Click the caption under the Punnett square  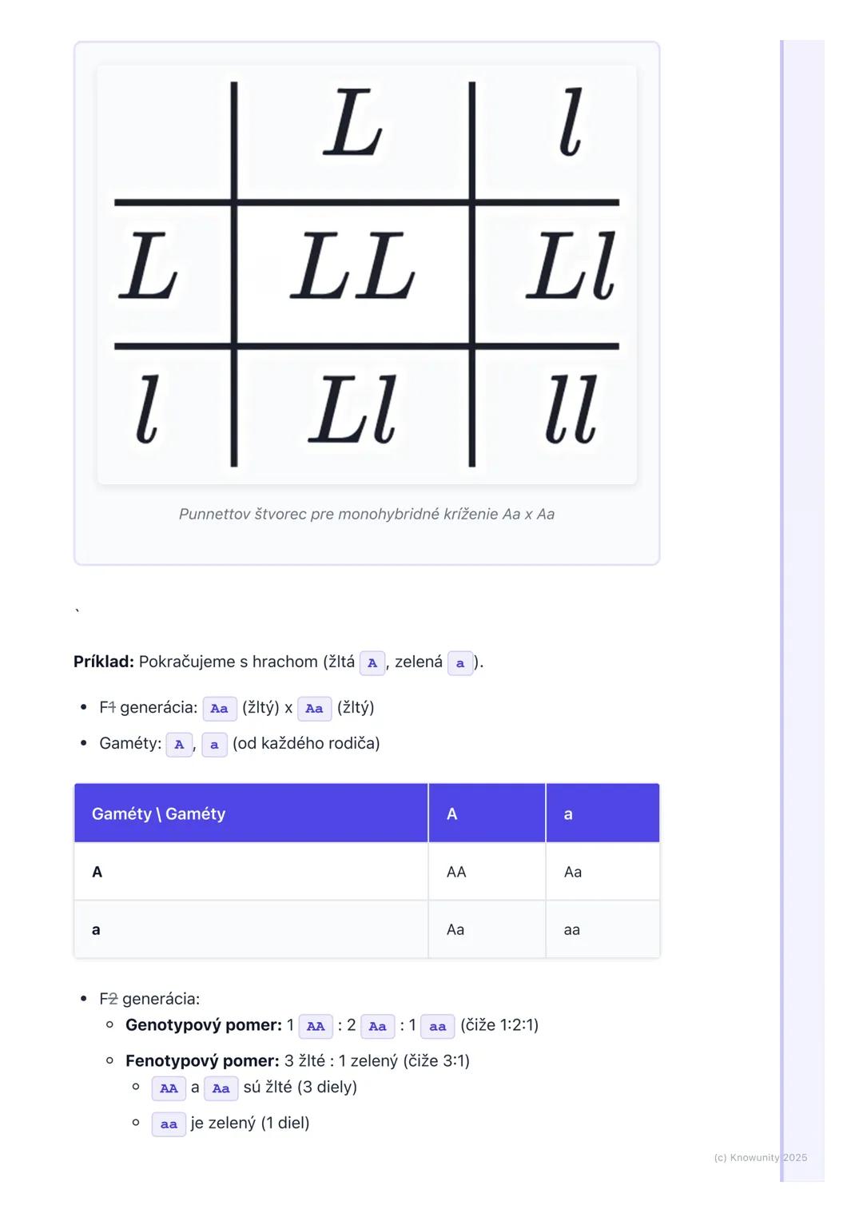(367, 514)
